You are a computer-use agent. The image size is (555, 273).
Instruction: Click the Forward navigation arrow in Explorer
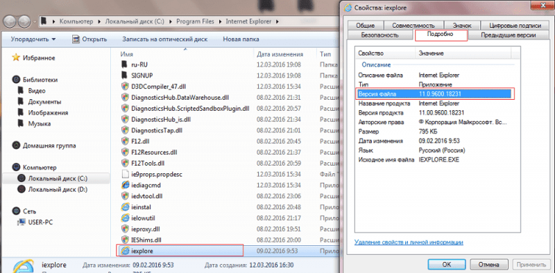tap(25, 21)
